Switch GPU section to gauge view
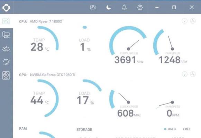This screenshot has width=201, height=138. (x=185, y=74)
